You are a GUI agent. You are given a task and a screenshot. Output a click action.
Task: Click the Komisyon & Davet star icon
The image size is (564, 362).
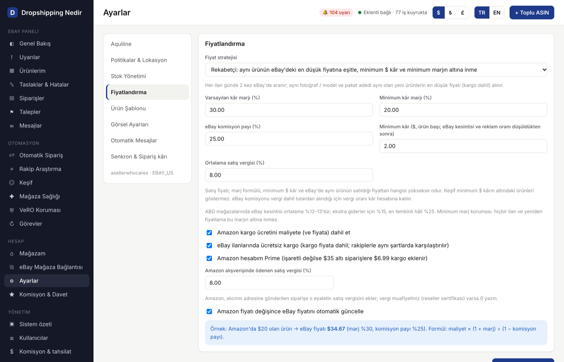(x=12, y=294)
